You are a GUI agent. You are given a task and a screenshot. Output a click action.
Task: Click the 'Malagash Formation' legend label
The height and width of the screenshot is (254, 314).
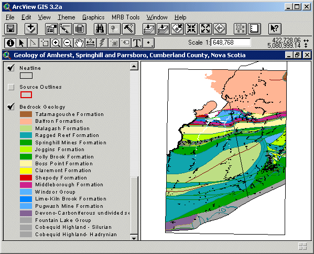pyautogui.click(x=62, y=129)
